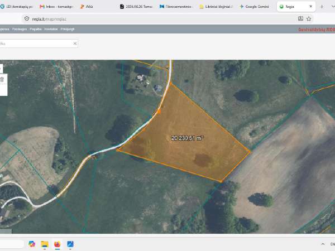Open the Aiški browser tab

(87, 7)
